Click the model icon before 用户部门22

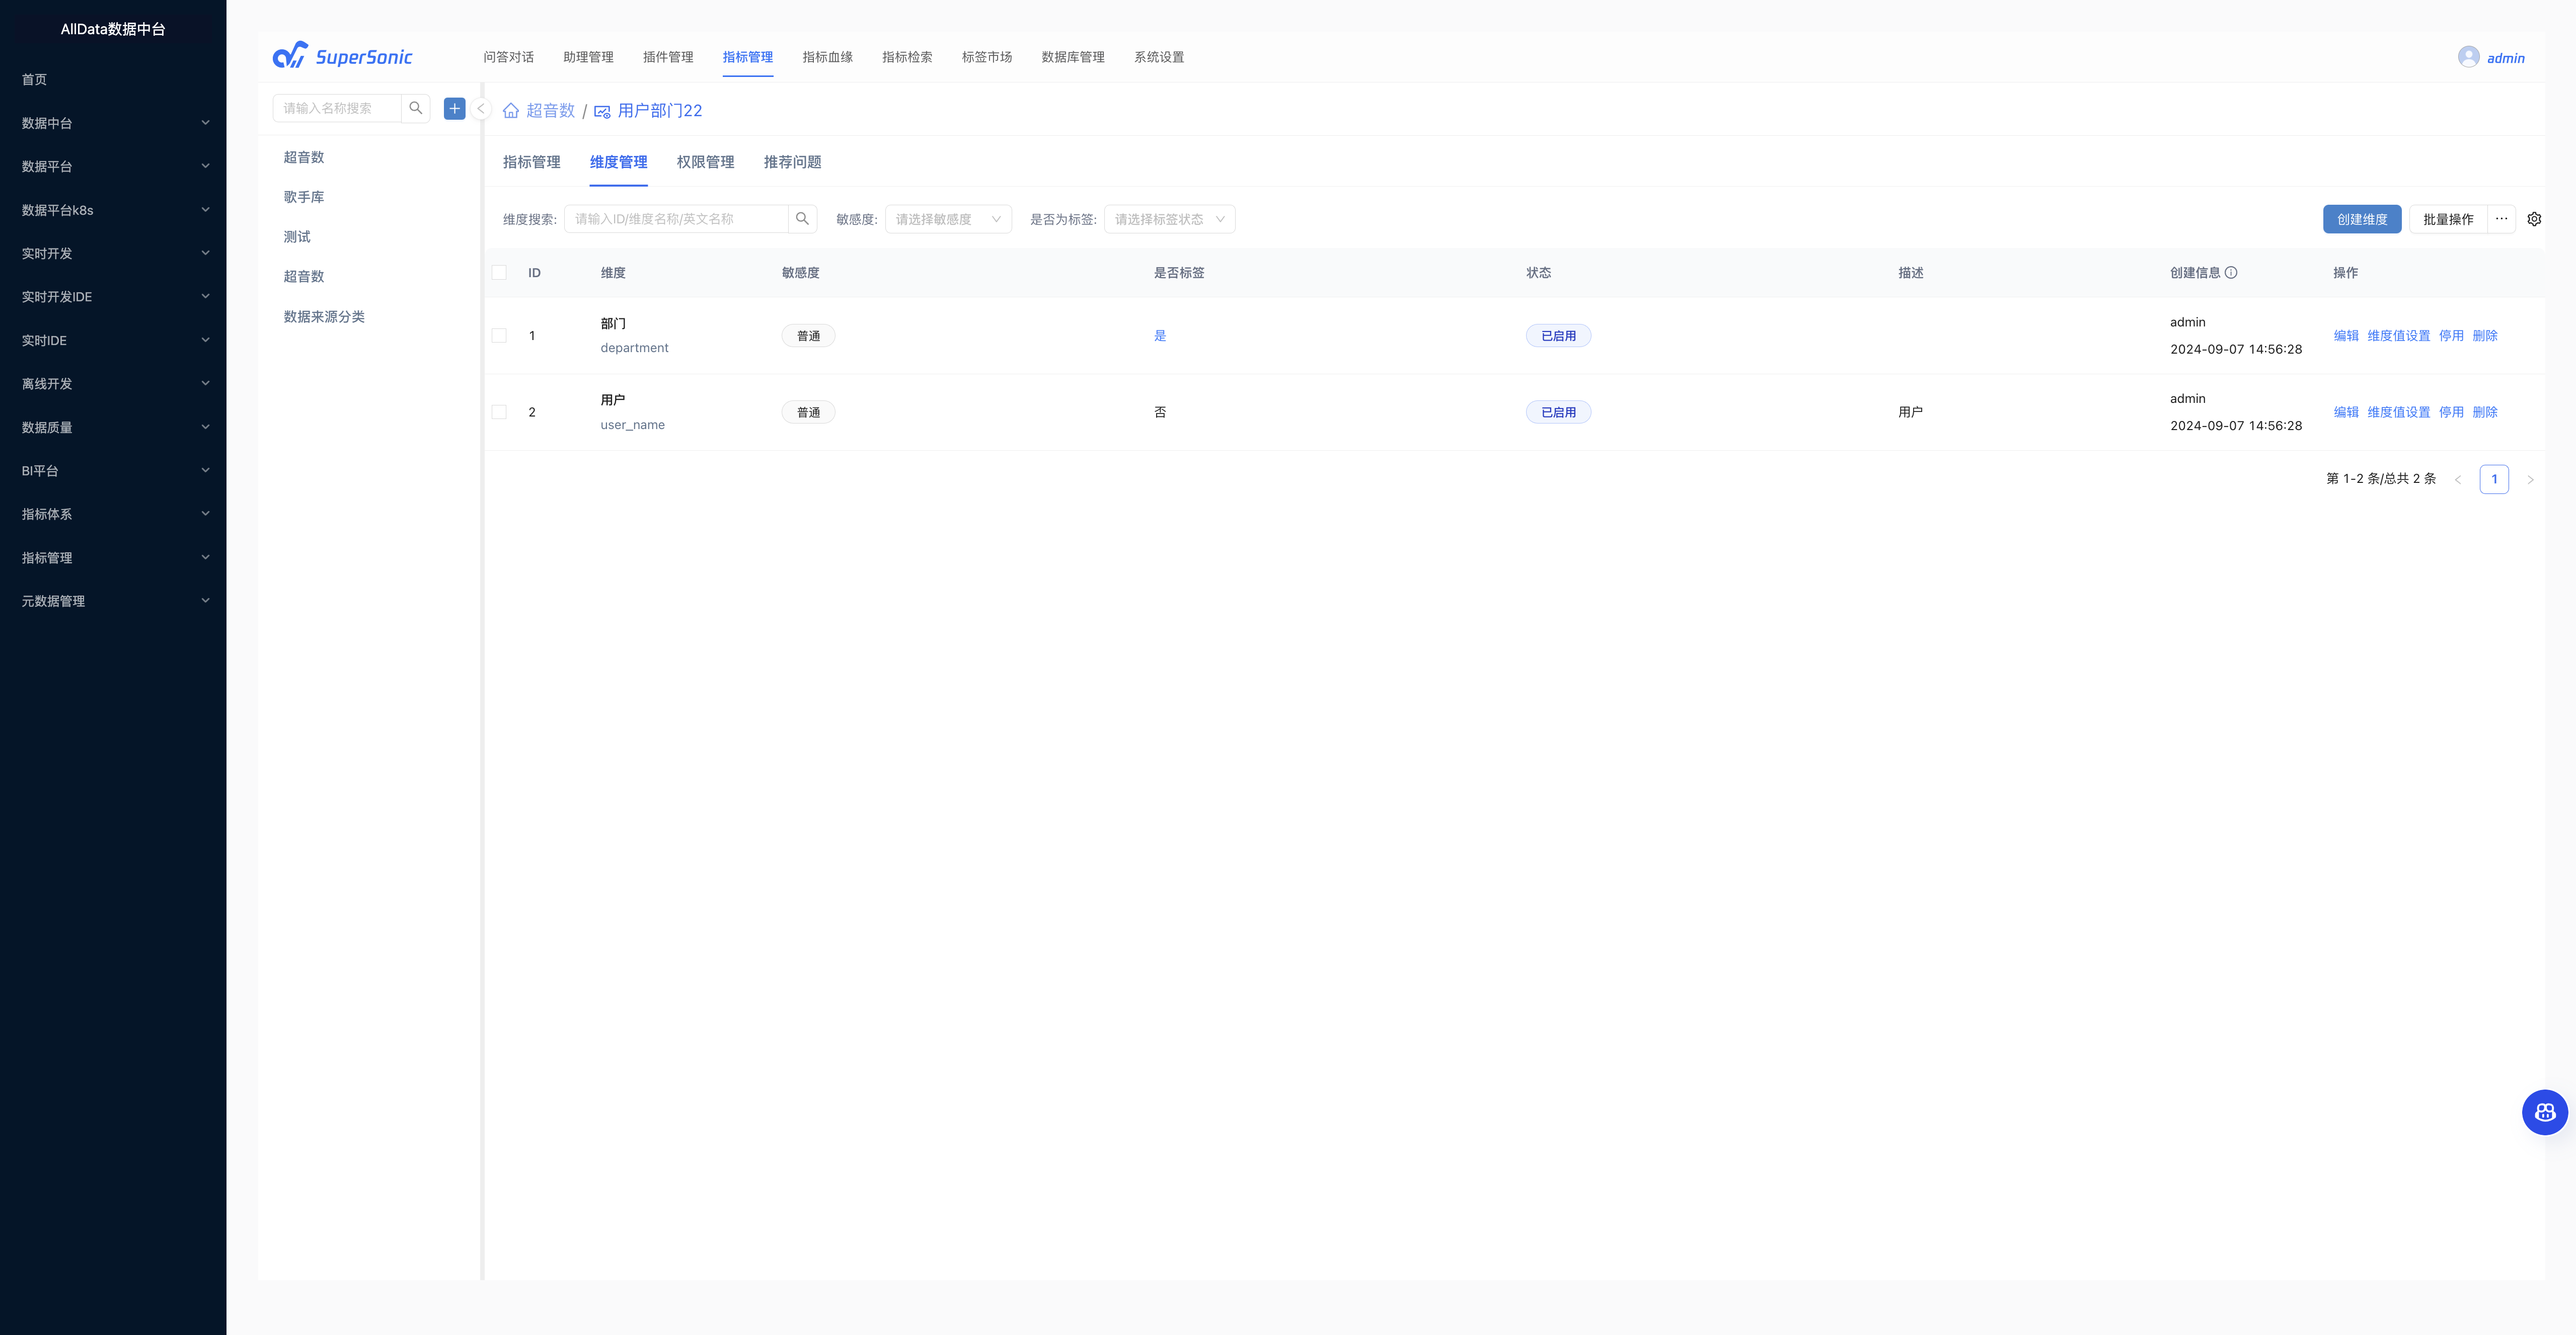point(602,112)
